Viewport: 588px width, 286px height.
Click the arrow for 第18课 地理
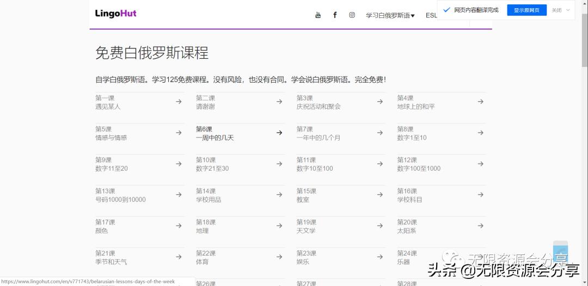(279, 226)
